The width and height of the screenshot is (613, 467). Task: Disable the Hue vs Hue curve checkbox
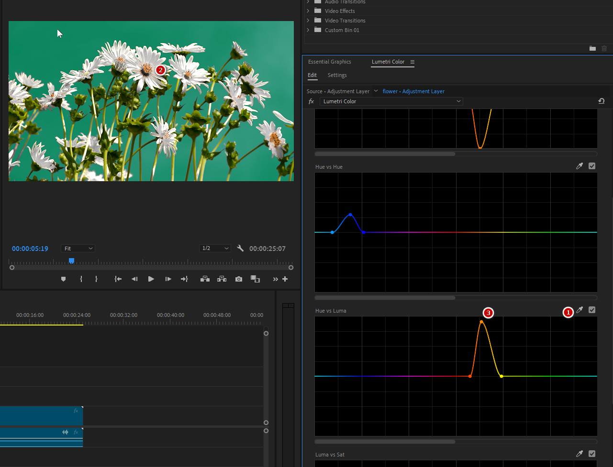point(592,166)
